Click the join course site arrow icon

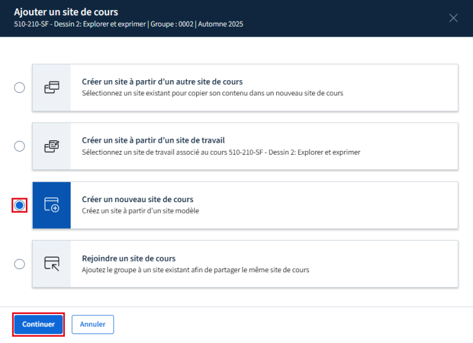point(51,264)
